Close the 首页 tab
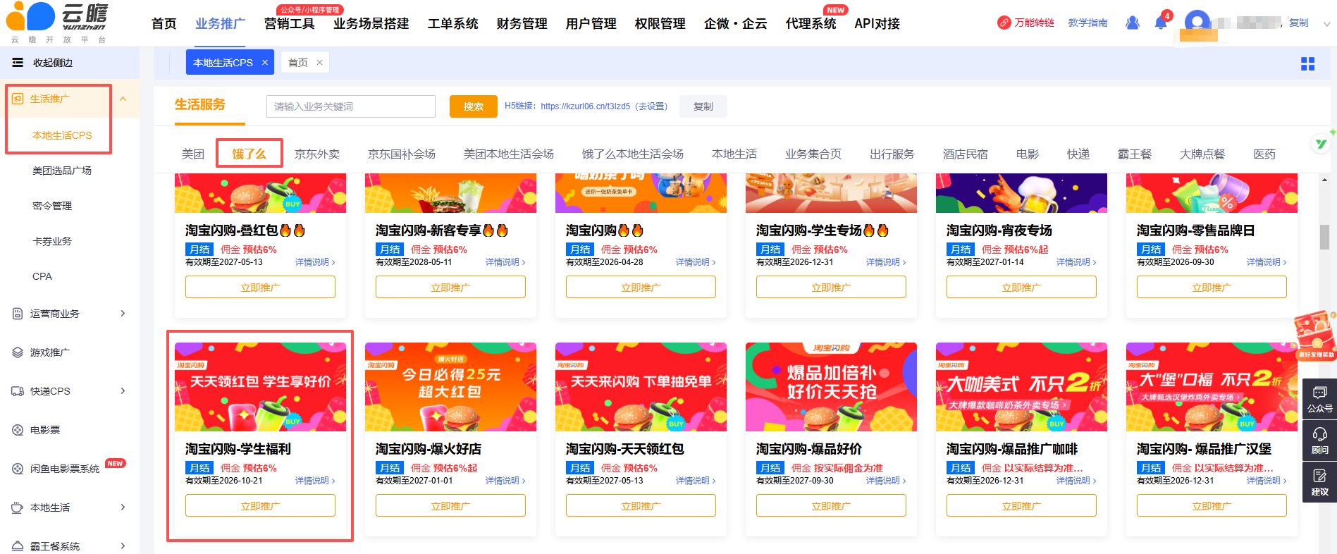Image resolution: width=1337 pixels, height=554 pixels. pos(319,63)
